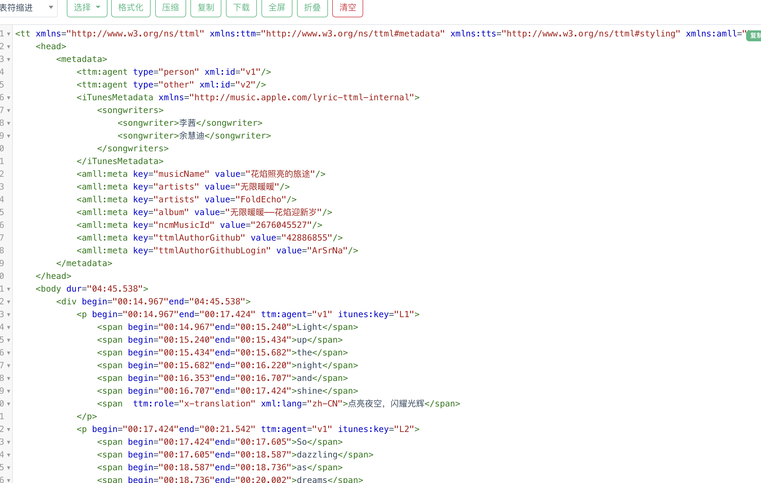The image size is (761, 483).
Task: Collapse the tt root element fold arrow
Action: (9, 34)
